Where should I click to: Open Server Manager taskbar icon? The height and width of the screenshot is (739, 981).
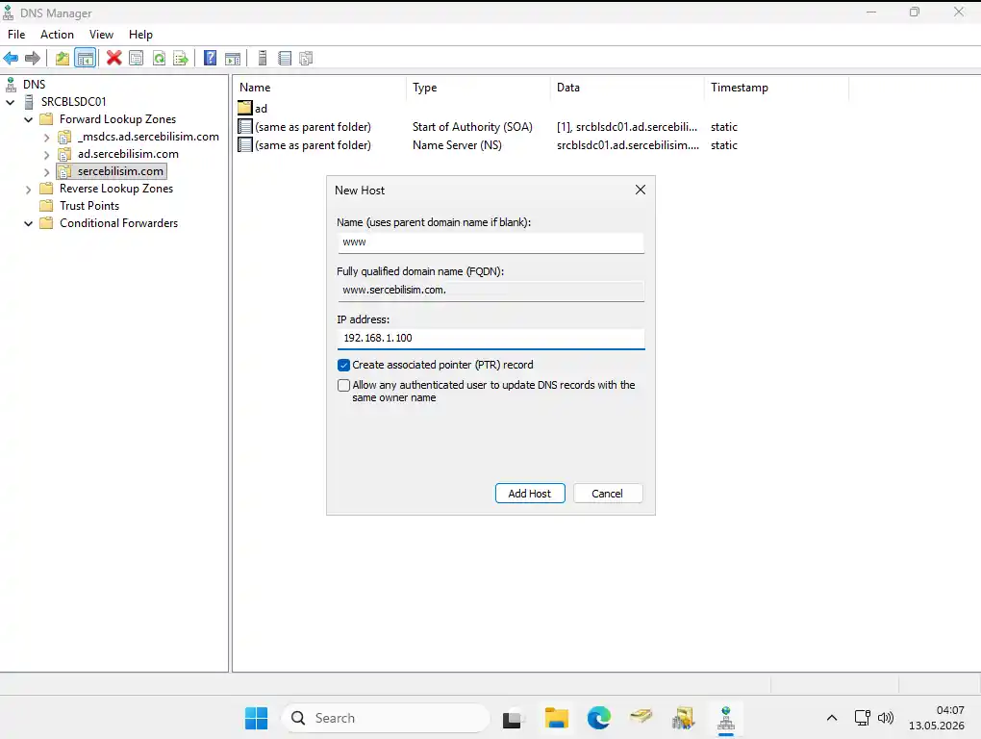pyautogui.click(x=683, y=718)
